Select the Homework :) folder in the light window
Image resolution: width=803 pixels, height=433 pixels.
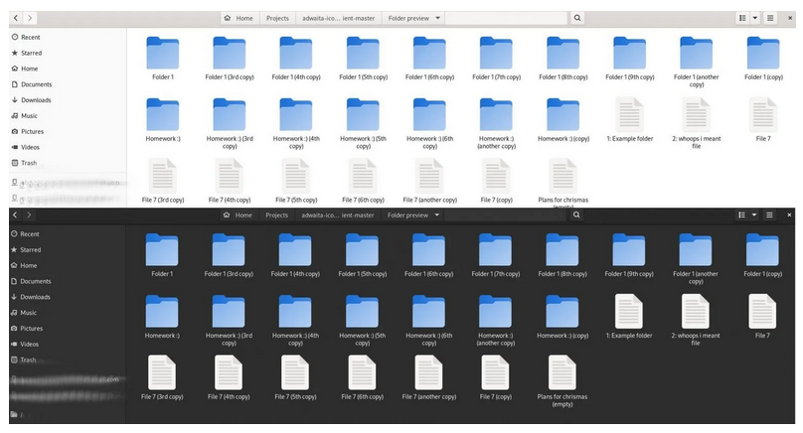coord(162,117)
